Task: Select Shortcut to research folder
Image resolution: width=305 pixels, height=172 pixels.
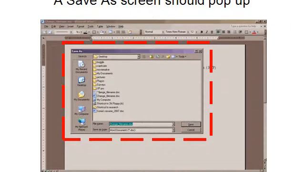Action: pos(106,107)
